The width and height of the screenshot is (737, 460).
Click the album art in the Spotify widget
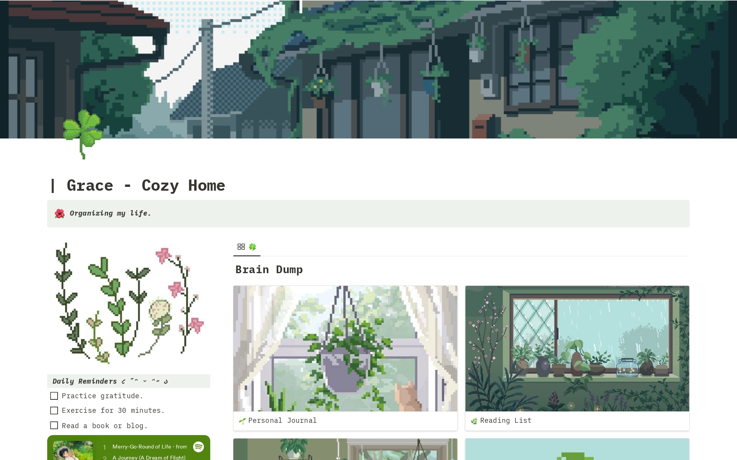point(73,450)
